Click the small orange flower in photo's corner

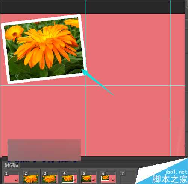pyautogui.click(x=14, y=33)
